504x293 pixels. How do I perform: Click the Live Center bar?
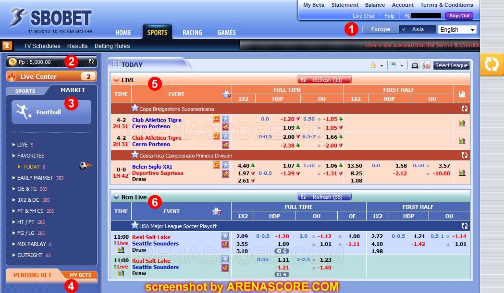51,76
